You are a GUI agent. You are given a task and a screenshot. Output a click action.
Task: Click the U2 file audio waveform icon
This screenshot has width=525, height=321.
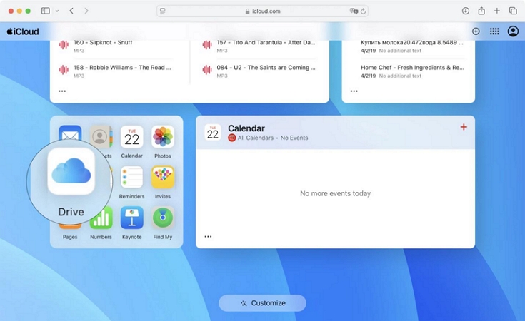[207, 70]
